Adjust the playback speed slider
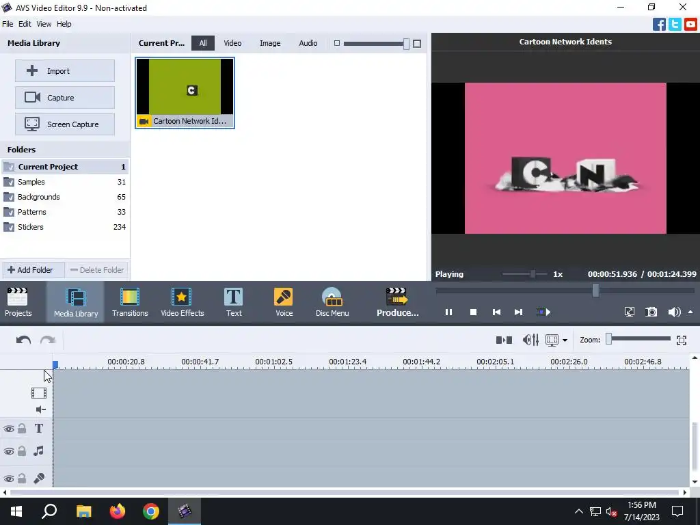 click(x=533, y=273)
